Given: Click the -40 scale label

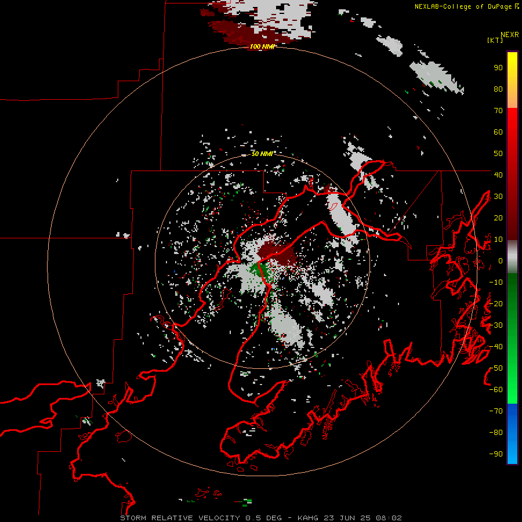Looking at the screenshot, I should tap(496, 347).
